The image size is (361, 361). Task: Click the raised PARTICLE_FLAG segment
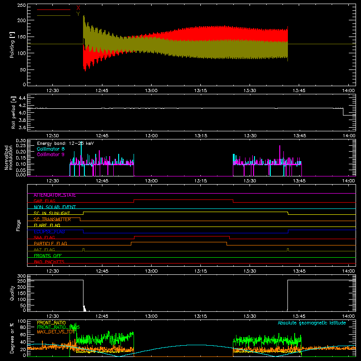tap(179, 242)
